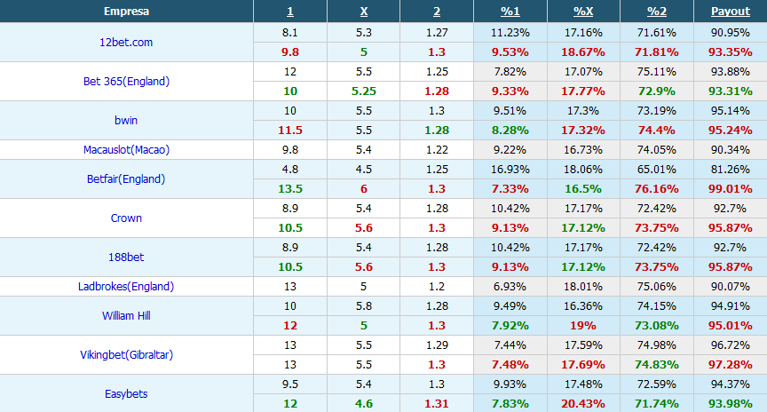Sort by the 2 column header
The width and height of the screenshot is (767, 412).
437,12
